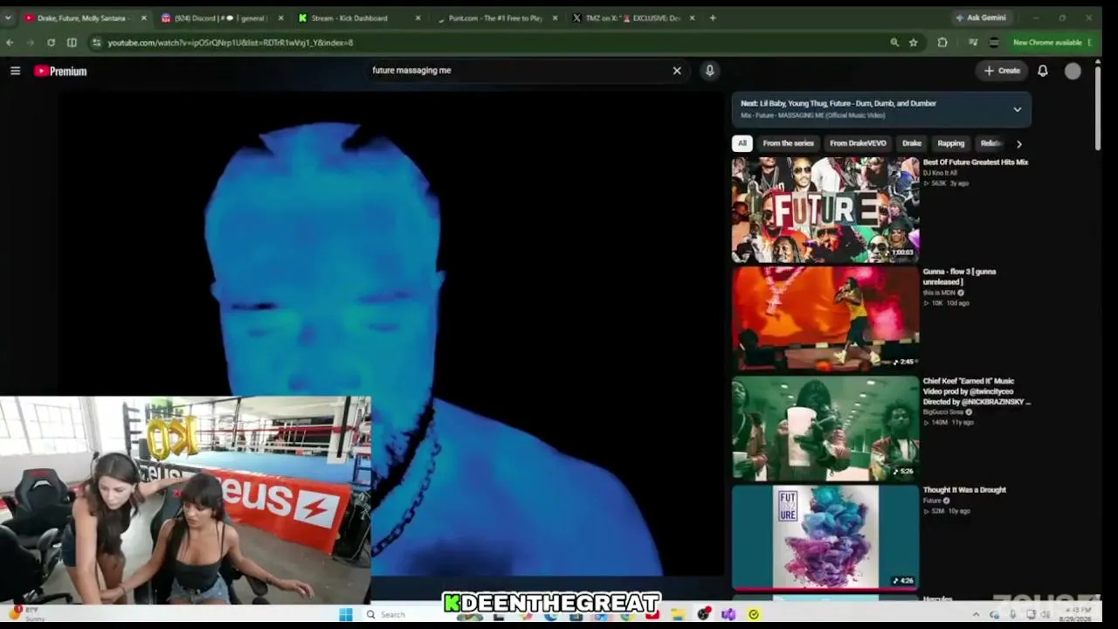Open the Gunna flow 3 unreleased thumbnail
This screenshot has height=629, width=1118.
(825, 319)
